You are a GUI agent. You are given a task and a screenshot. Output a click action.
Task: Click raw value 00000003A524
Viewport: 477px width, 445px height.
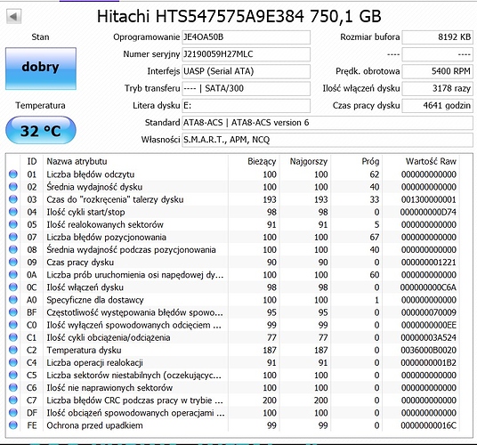click(x=429, y=337)
